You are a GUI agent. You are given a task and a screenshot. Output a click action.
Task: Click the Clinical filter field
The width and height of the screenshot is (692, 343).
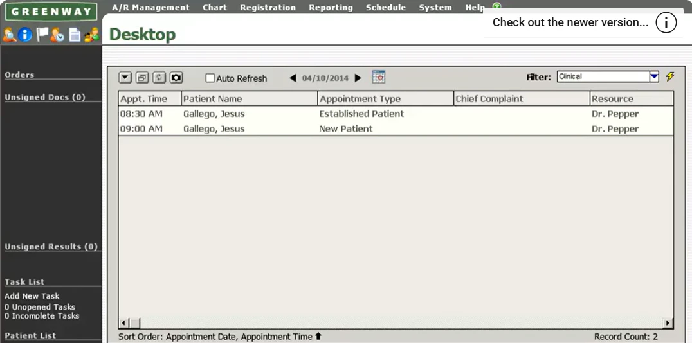[603, 76]
